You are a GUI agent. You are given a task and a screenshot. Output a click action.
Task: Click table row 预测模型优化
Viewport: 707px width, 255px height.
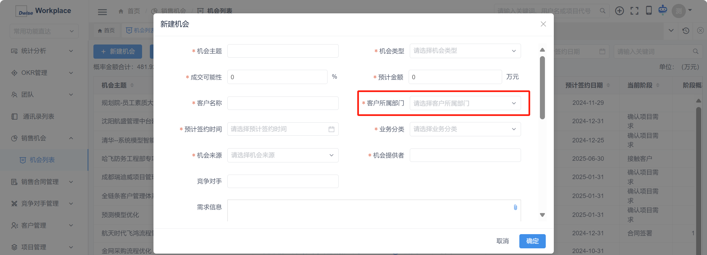[120, 215]
